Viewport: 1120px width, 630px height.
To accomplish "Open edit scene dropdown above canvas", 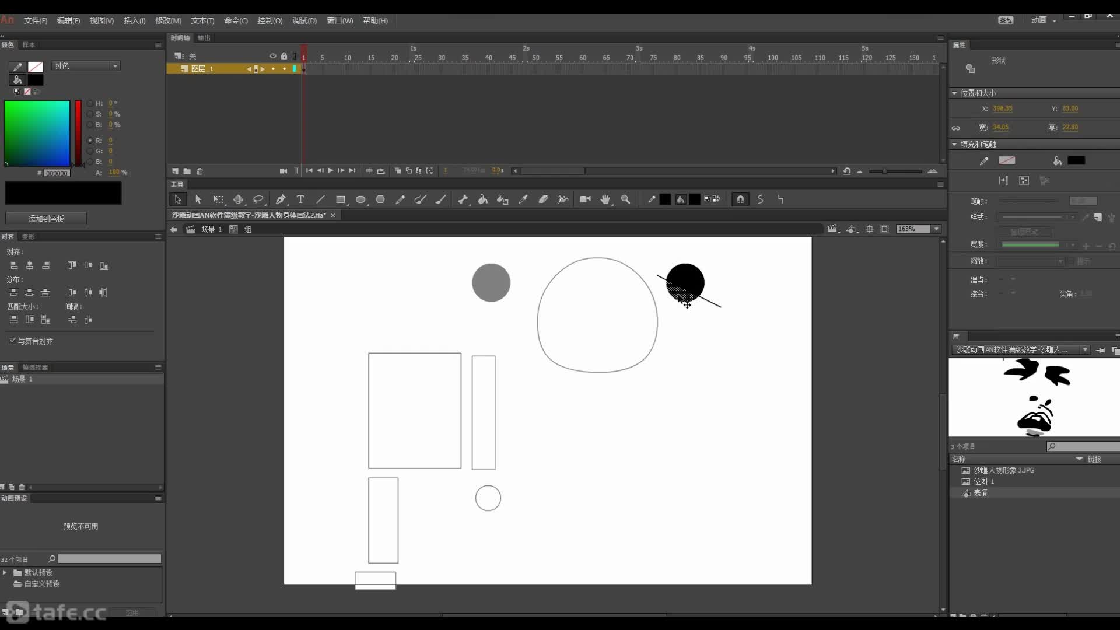I will click(834, 229).
